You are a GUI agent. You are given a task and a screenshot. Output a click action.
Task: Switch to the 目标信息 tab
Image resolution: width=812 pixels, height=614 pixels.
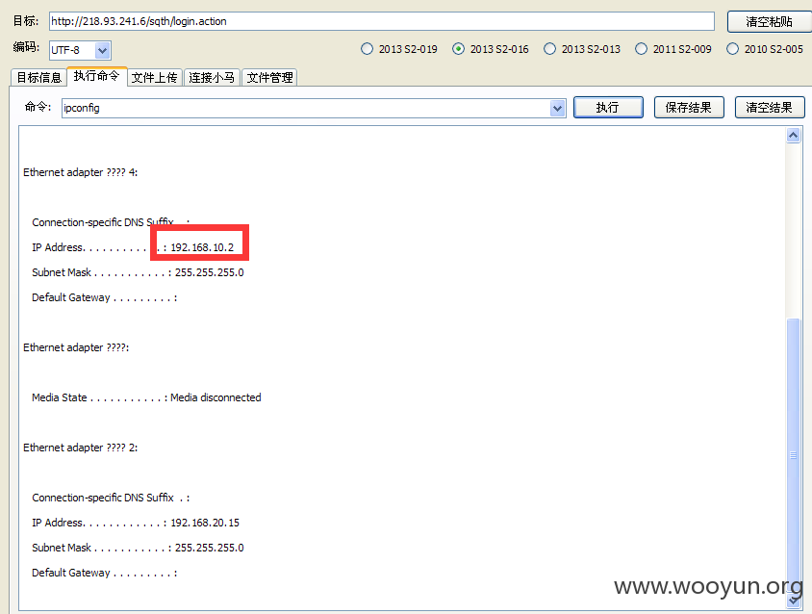(38, 77)
